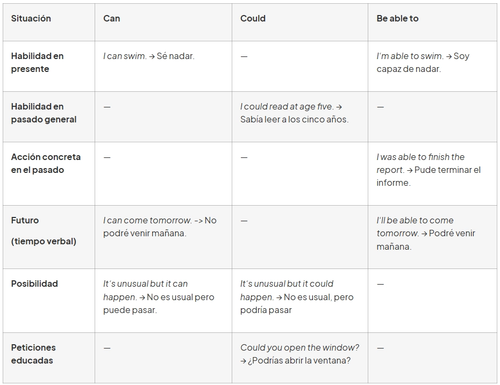Viewport: 500px width, 385px height.
Task: Select the 'Peticiones educadas' row label
Action: (33, 354)
